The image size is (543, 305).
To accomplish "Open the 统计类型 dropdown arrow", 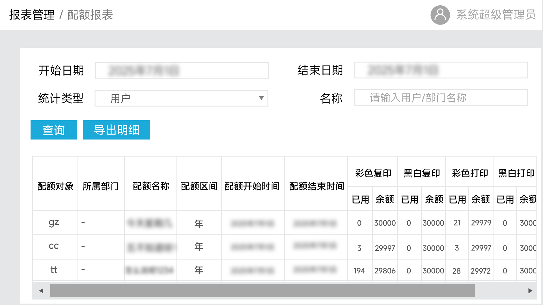I will [261, 98].
